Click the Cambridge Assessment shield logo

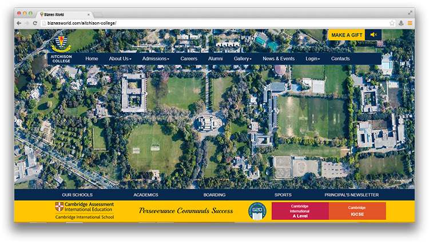pyautogui.click(x=59, y=206)
